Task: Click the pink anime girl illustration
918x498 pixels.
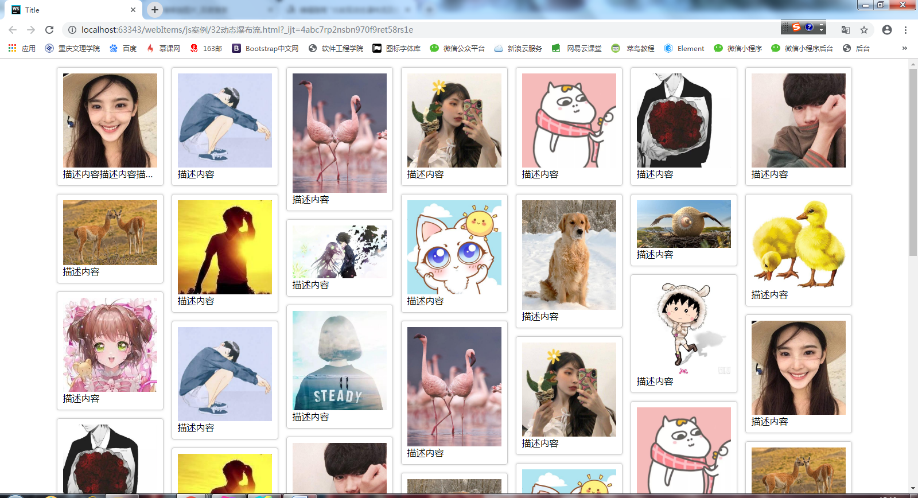Action: tap(110, 345)
